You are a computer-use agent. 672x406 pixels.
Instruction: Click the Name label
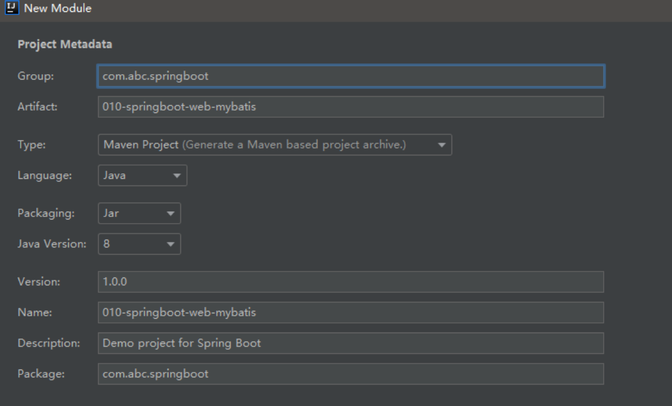pos(35,313)
